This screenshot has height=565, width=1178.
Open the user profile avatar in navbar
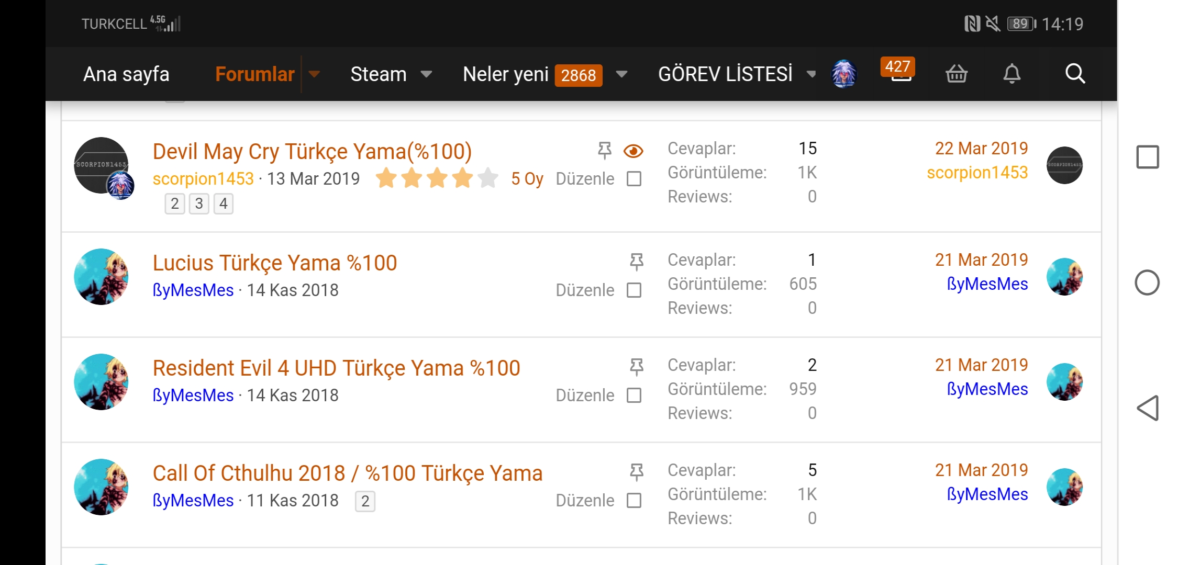844,74
